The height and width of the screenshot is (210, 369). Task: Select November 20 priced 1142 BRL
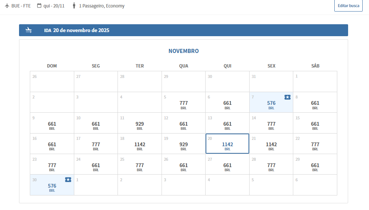[227, 144]
